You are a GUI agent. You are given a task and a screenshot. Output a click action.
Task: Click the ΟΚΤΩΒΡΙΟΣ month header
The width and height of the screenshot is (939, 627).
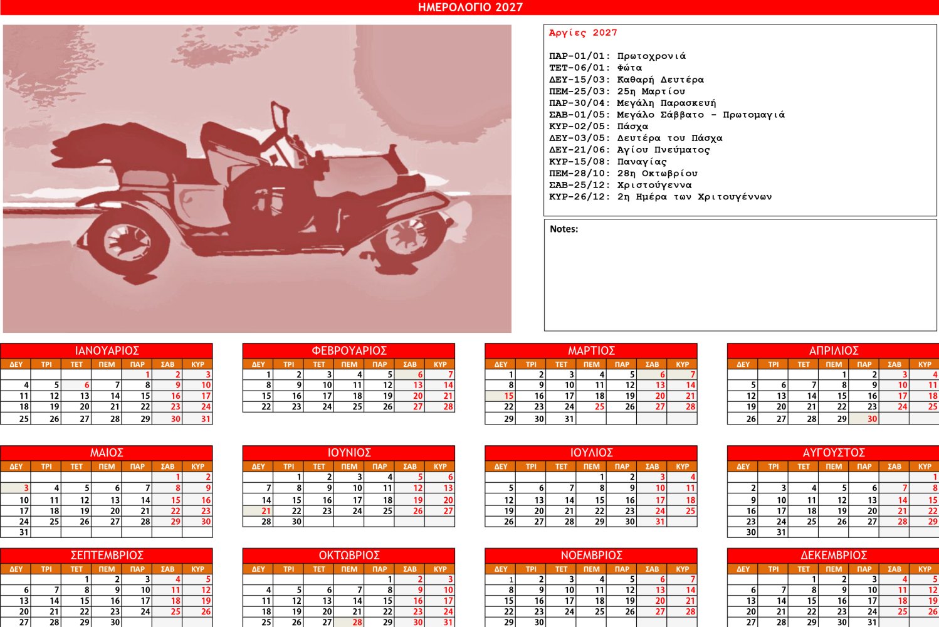[349, 556]
